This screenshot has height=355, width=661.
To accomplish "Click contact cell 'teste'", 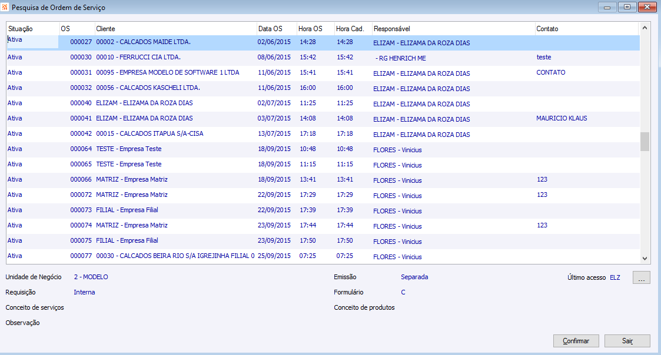I will [544, 57].
